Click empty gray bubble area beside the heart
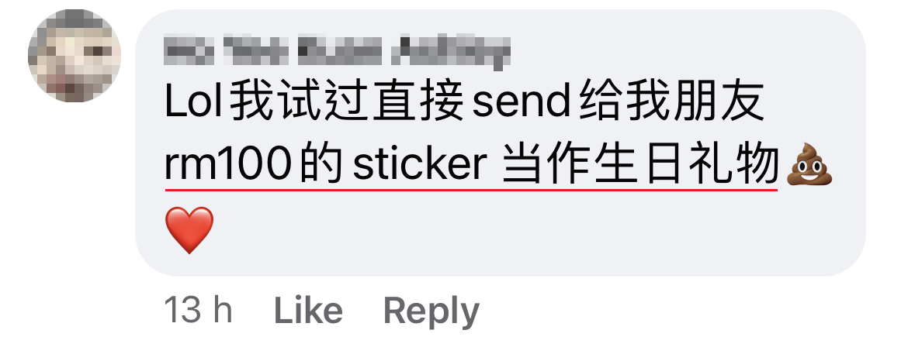Screen dimensions: 908x337 522,231
